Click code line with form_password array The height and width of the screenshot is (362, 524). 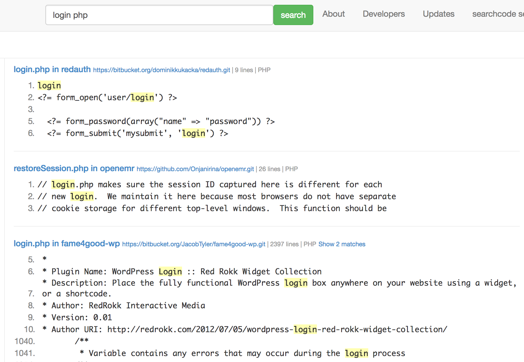(161, 121)
